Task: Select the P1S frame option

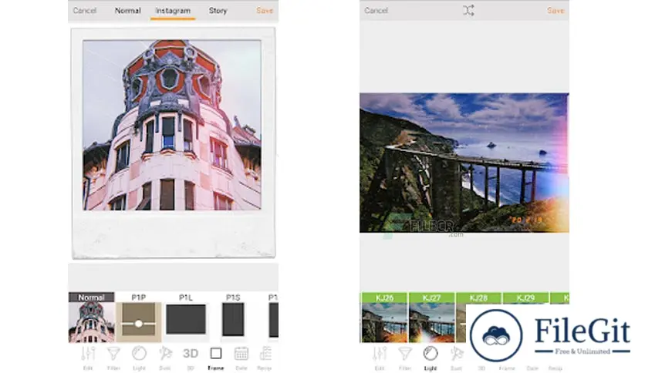Action: [x=233, y=318]
